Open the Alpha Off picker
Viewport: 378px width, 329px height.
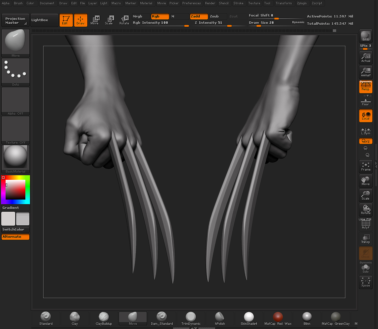15,101
